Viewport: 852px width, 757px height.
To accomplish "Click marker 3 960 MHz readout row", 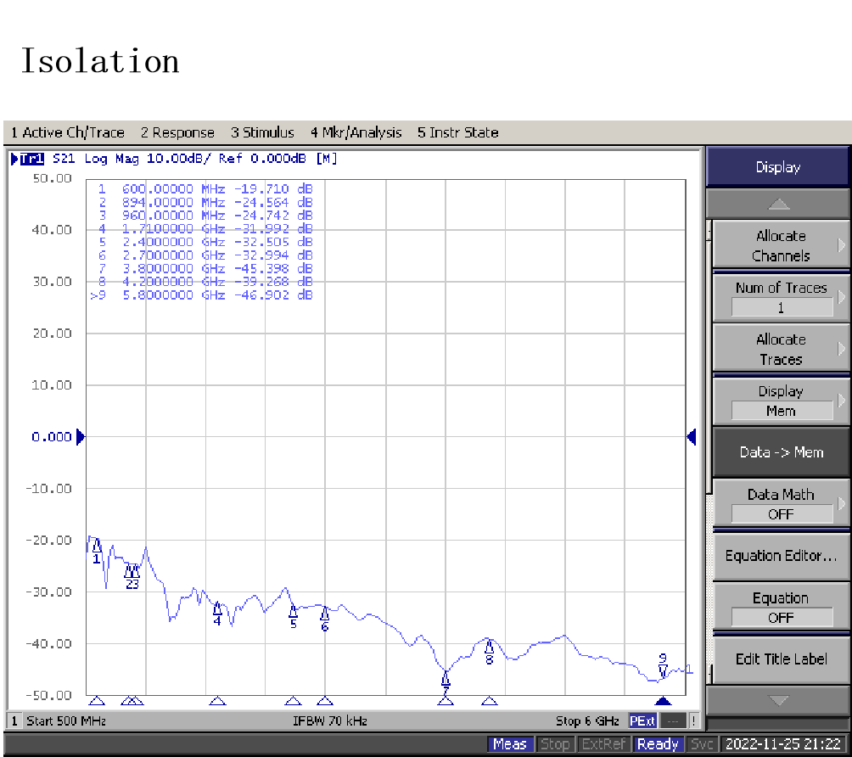I will [205, 216].
